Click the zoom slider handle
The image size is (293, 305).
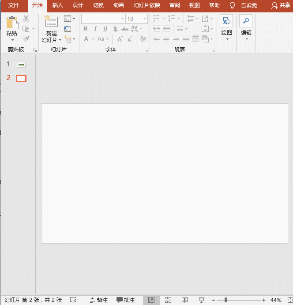pyautogui.click(x=225, y=300)
